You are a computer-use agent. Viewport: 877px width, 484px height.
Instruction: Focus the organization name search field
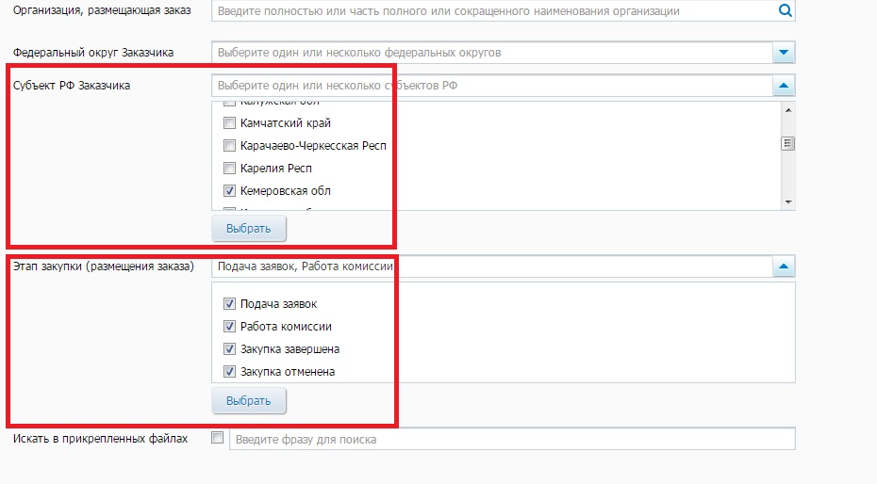click(x=494, y=10)
